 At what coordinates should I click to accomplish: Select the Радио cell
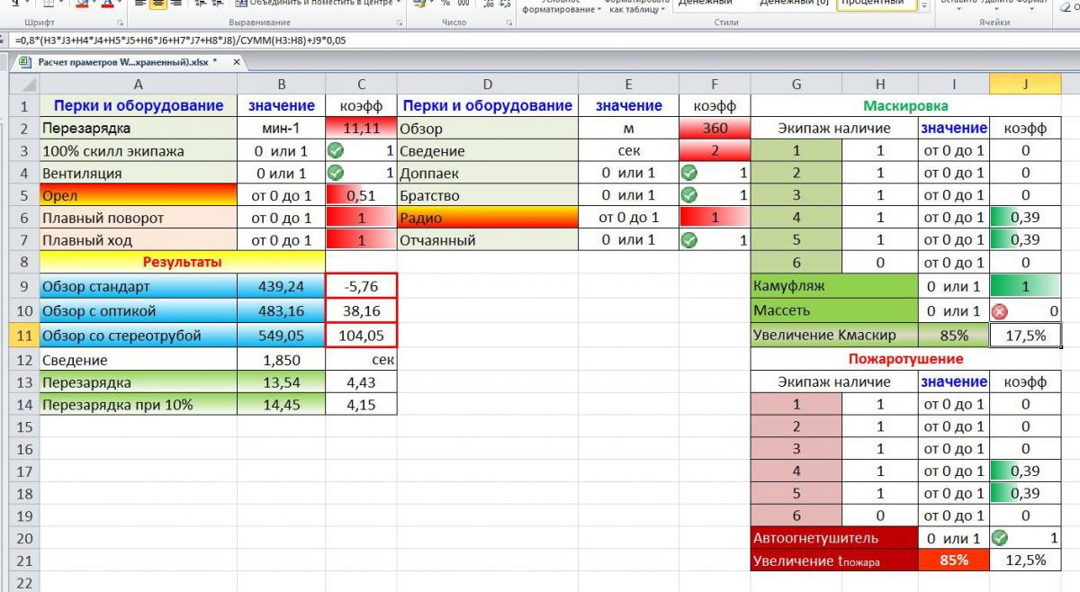(x=488, y=218)
